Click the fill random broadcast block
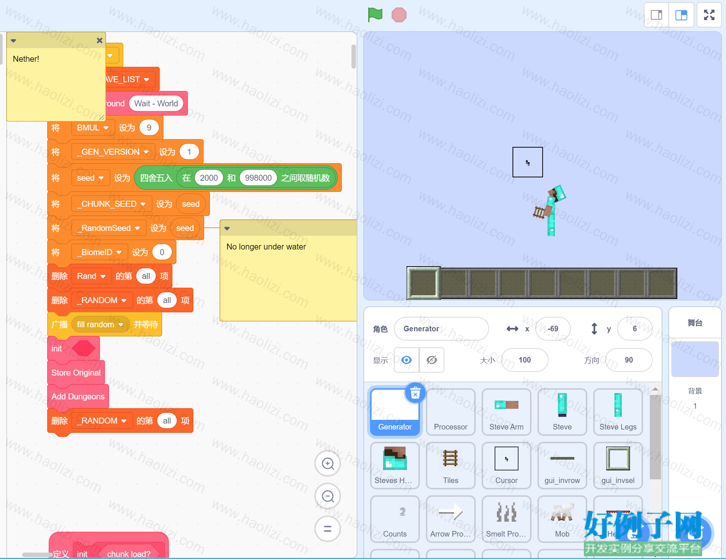This screenshot has width=726, height=560. point(105,325)
